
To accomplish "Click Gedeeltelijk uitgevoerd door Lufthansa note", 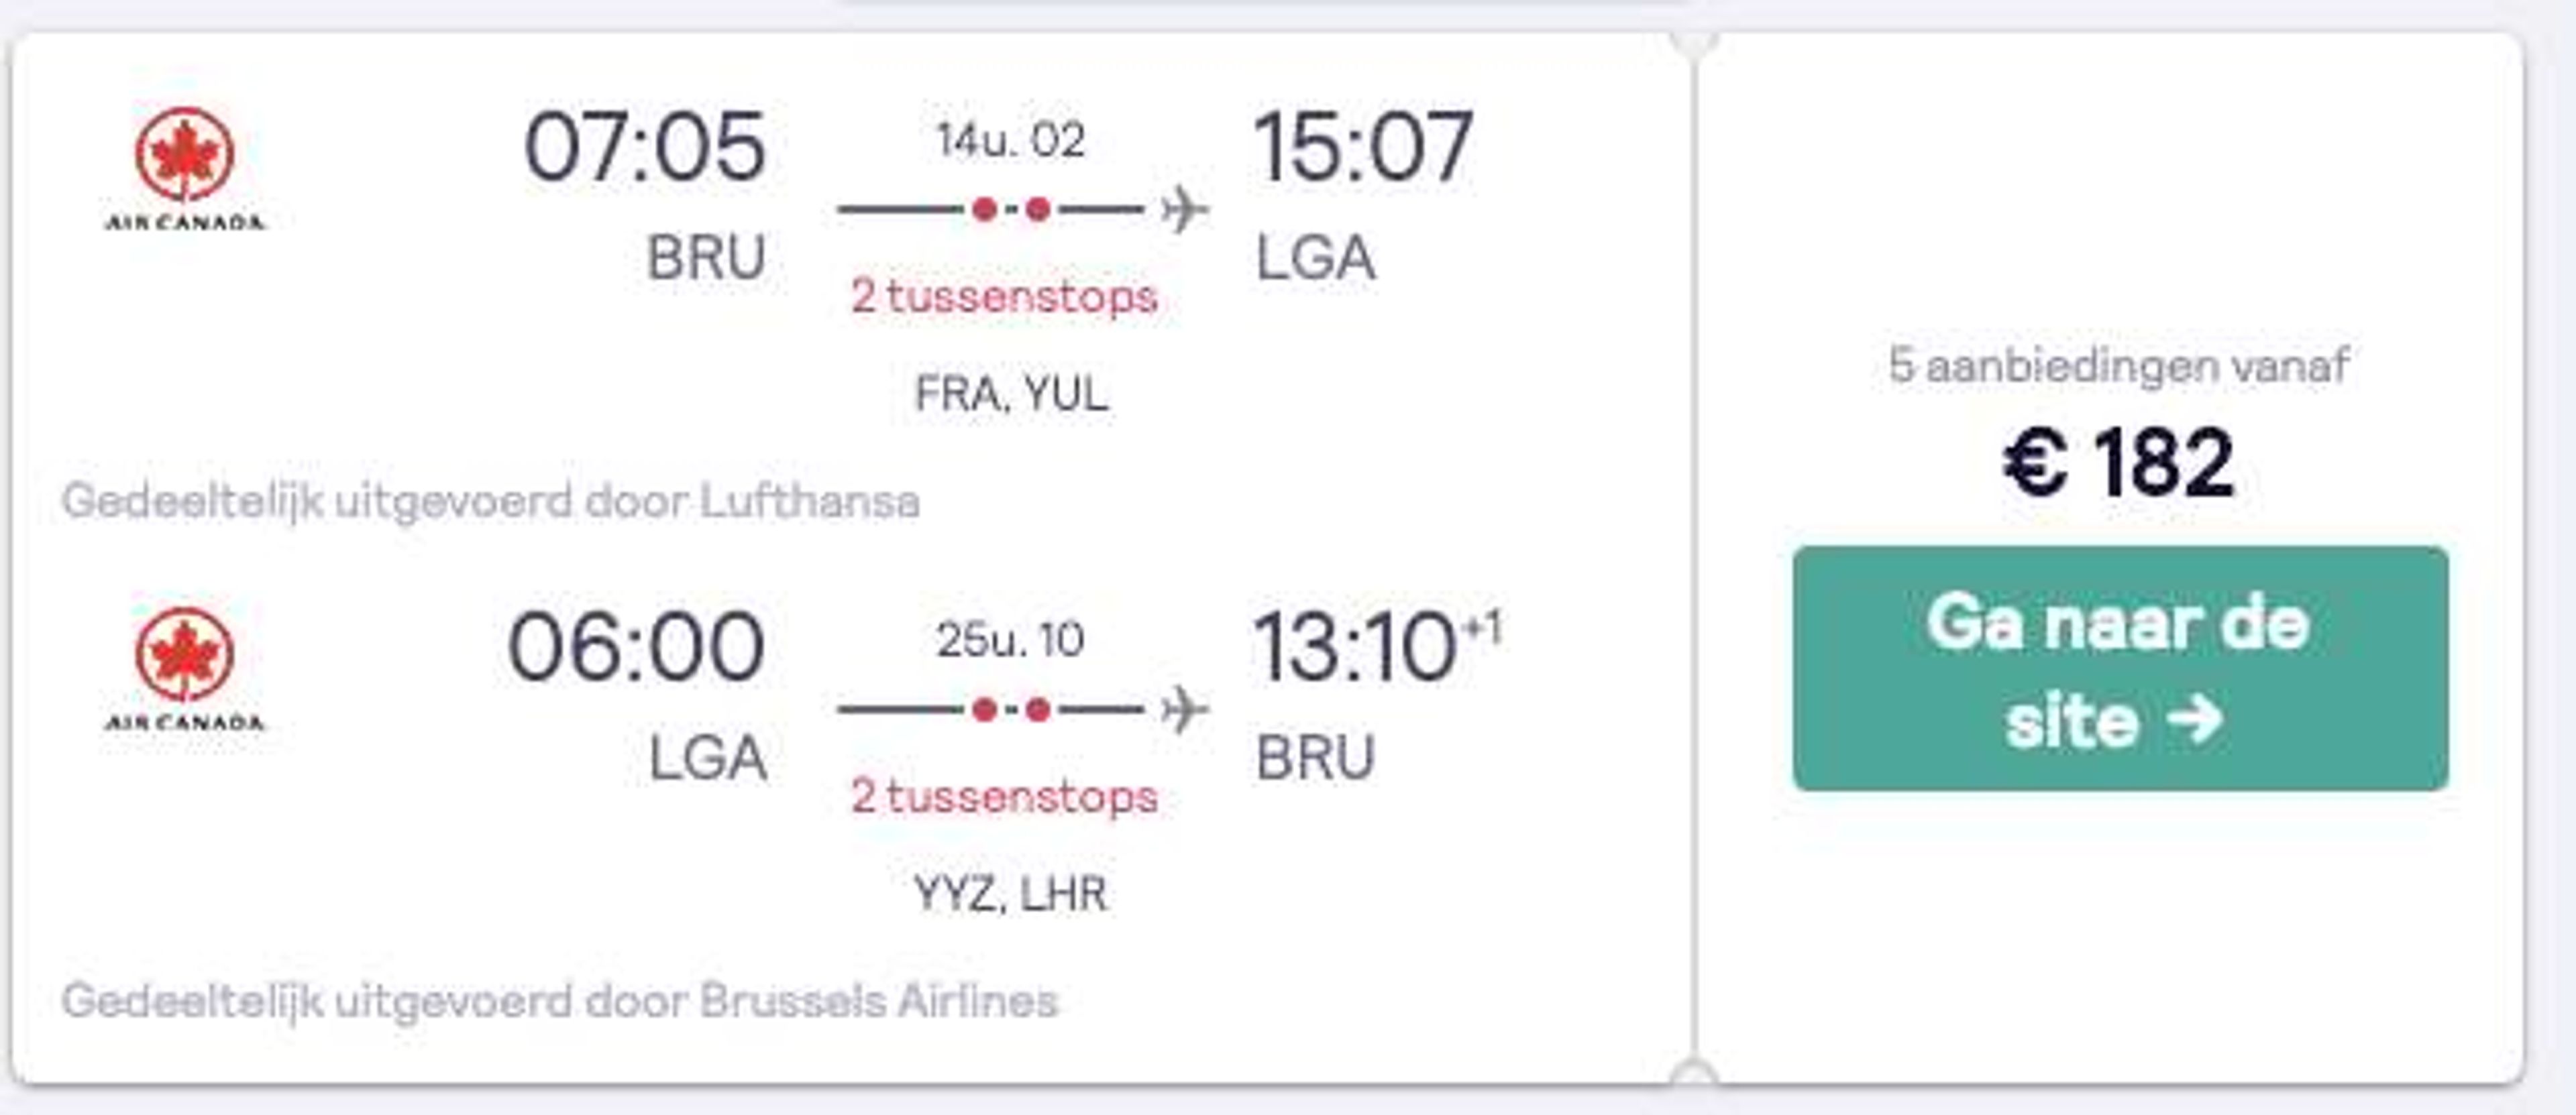I will point(490,501).
